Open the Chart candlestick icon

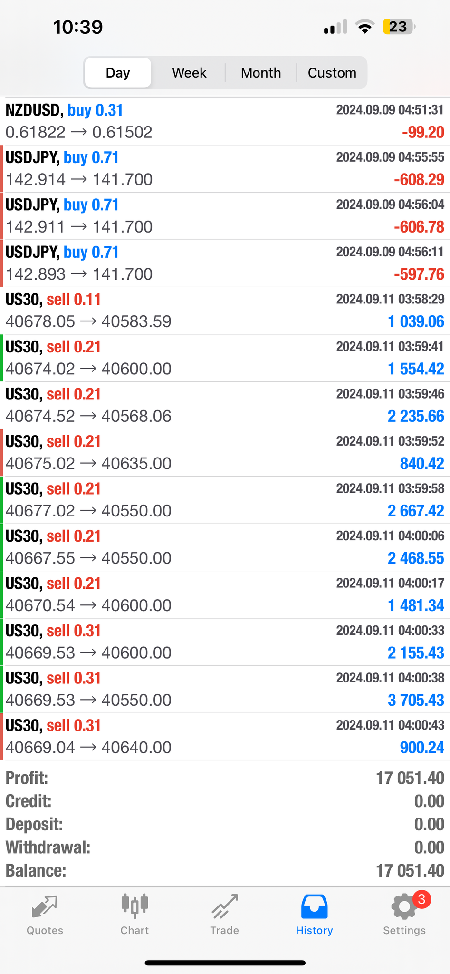tap(134, 906)
